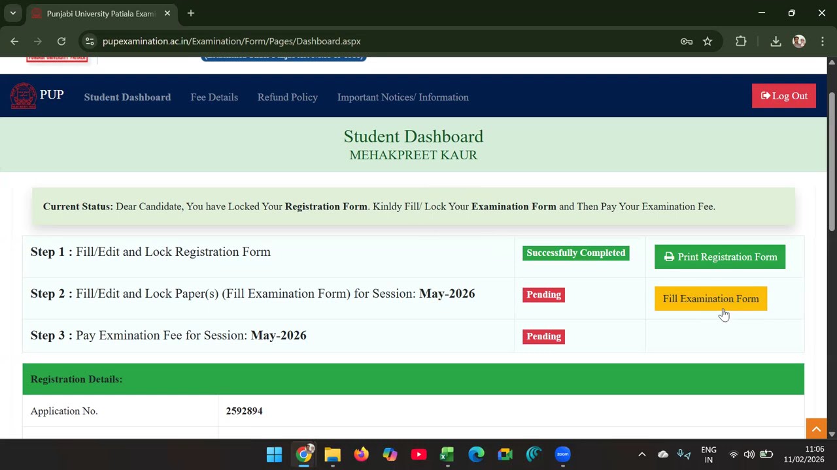Click the PUP university logo
Image resolution: width=837 pixels, height=470 pixels.
(x=24, y=96)
